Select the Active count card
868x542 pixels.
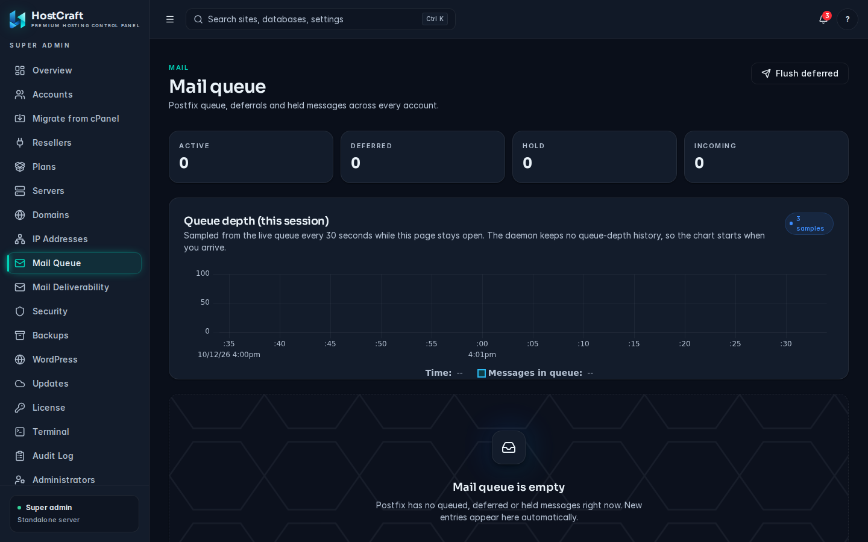(251, 157)
